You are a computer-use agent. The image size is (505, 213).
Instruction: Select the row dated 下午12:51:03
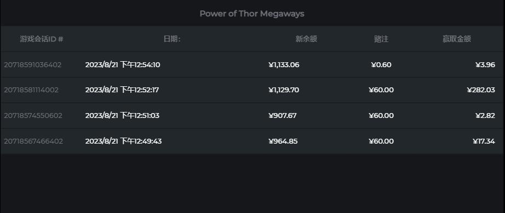coord(251,116)
